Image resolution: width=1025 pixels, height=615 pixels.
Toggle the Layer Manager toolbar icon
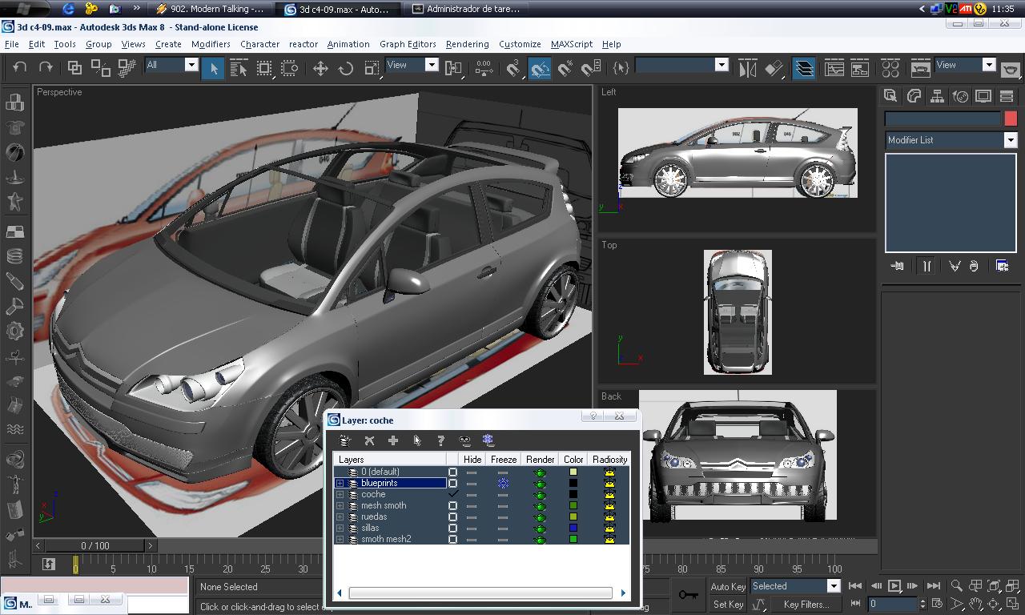click(x=804, y=69)
